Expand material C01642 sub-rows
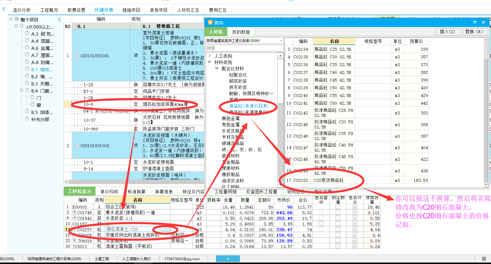Viewport: 491px width, 264px height. [74, 218]
